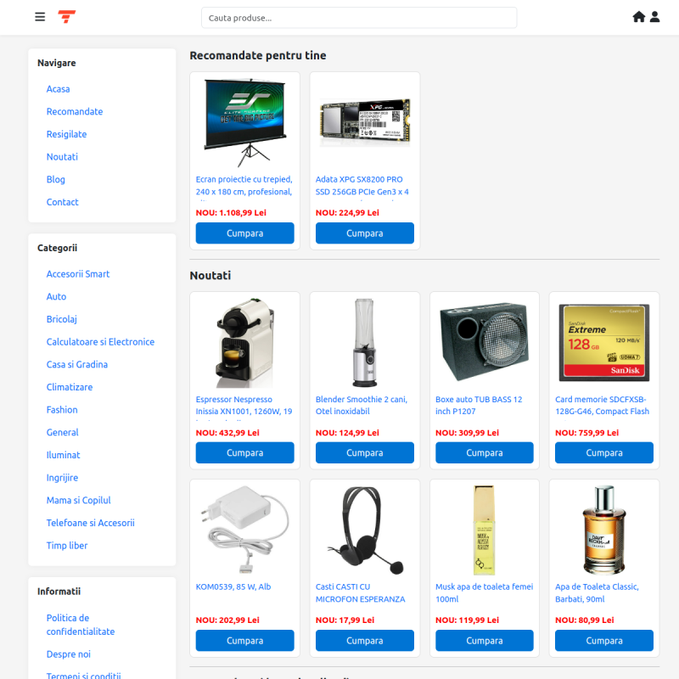This screenshot has height=679, width=679.
Task: Open Blender Smoothie 2 cani title
Action: (362, 406)
